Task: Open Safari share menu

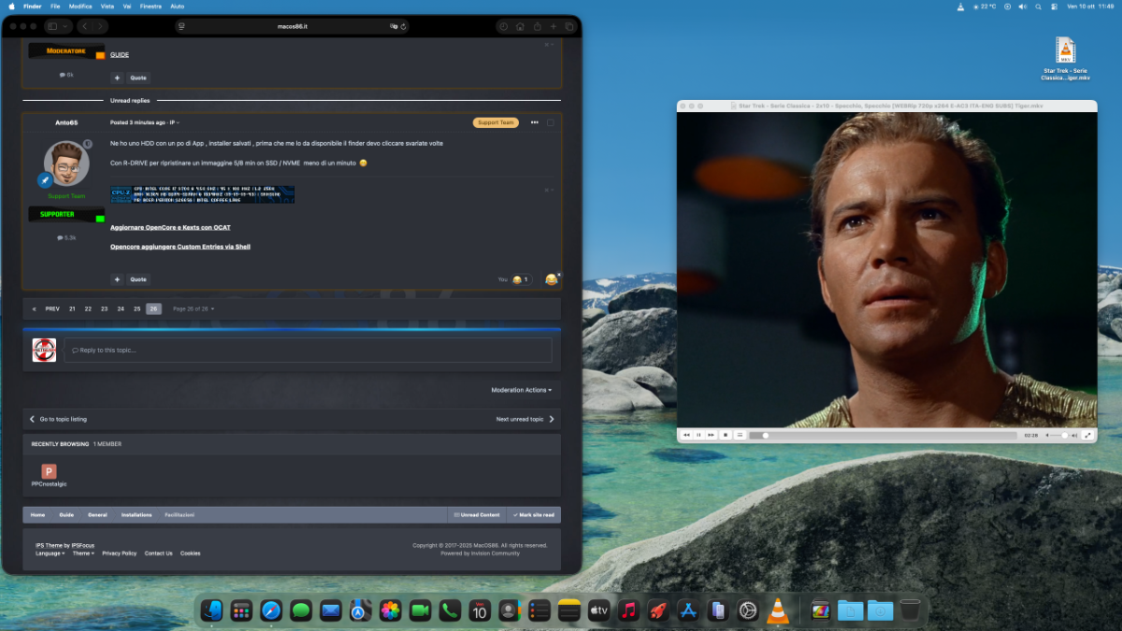Action: tap(537, 27)
